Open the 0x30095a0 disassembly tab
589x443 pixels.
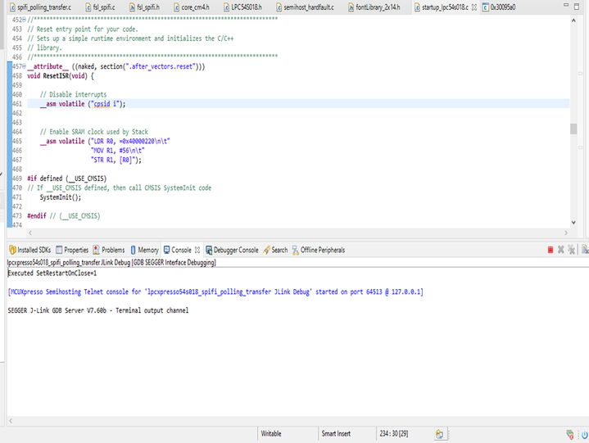tap(499, 7)
